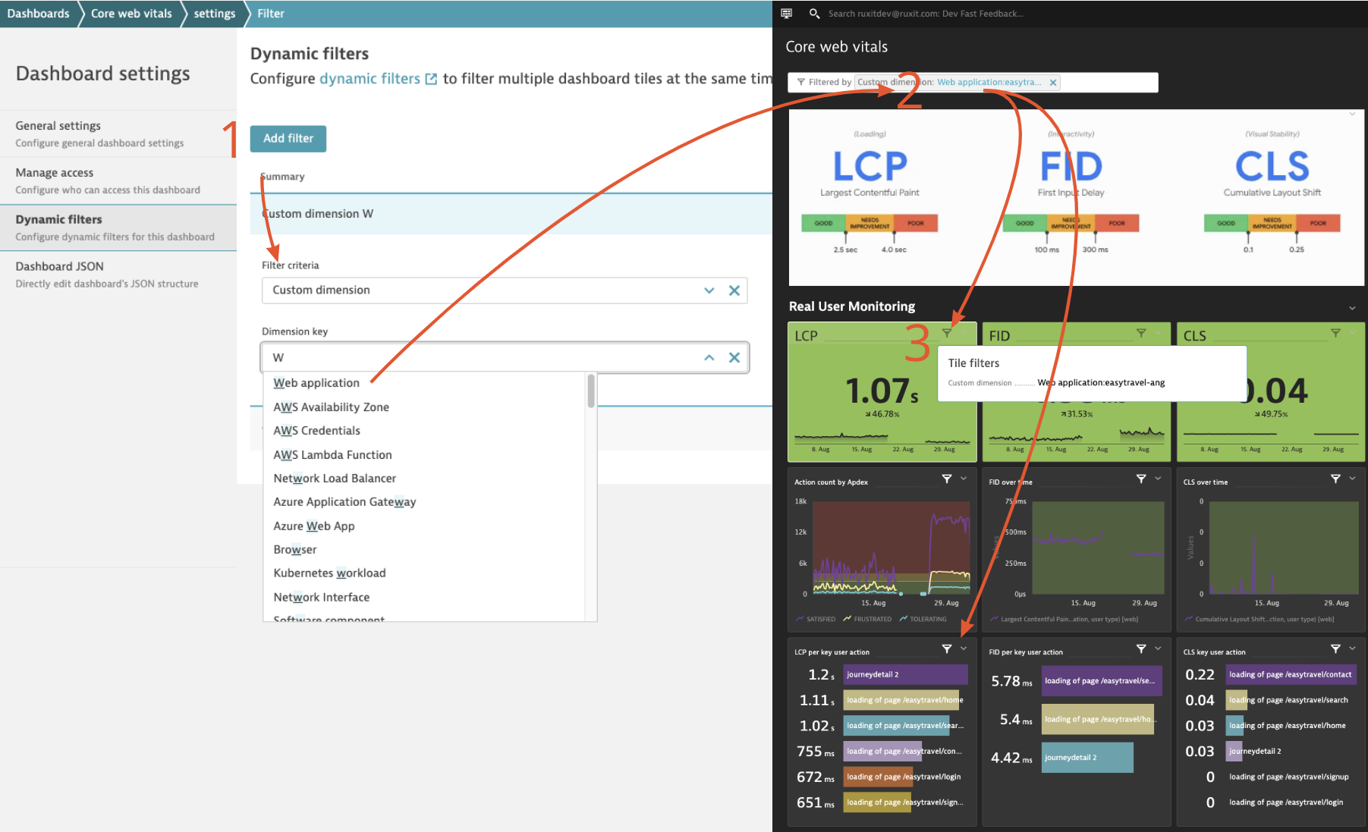1368x832 pixels.
Task: Clear the Custom dimension filter criteria field
Action: point(734,290)
